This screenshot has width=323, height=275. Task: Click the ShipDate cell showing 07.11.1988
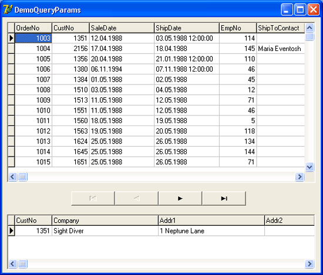point(187,69)
